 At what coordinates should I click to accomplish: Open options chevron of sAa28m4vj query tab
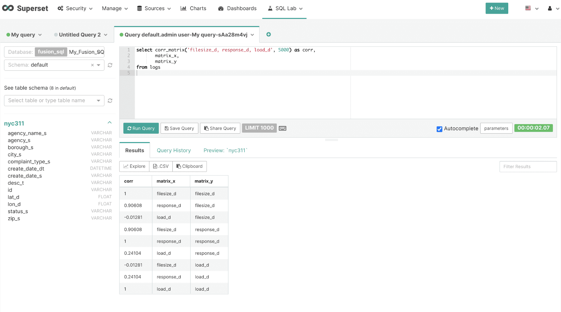tap(252, 35)
